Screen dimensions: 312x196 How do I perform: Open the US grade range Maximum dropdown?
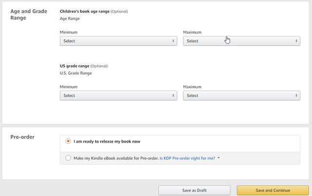242,95
